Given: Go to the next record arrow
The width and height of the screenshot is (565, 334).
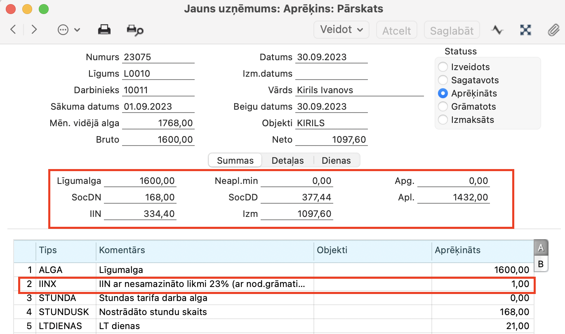Looking at the screenshot, I should [34, 30].
